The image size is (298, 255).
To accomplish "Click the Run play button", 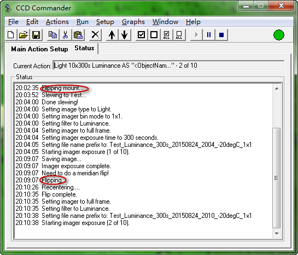I will point(196,35).
